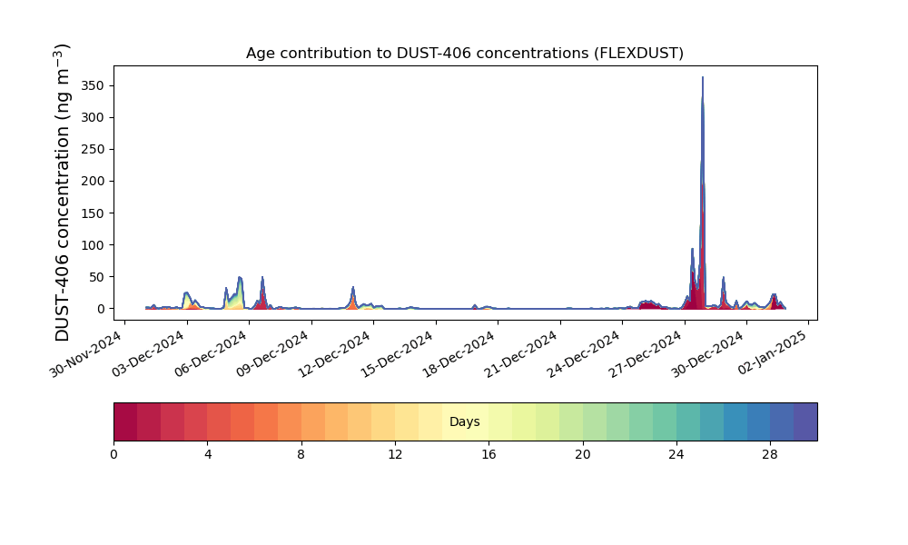Click the y-axis tick label 250

click(94, 150)
